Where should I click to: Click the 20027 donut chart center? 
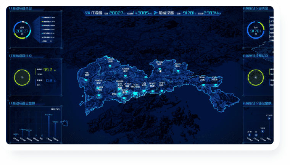click(x=22, y=30)
